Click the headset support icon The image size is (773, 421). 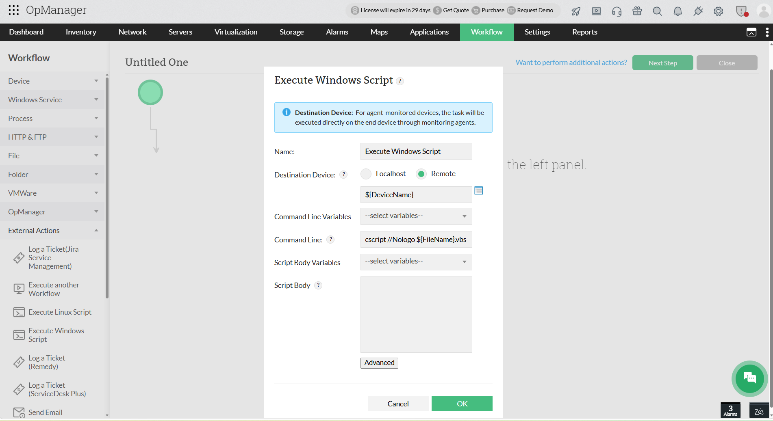tap(617, 11)
